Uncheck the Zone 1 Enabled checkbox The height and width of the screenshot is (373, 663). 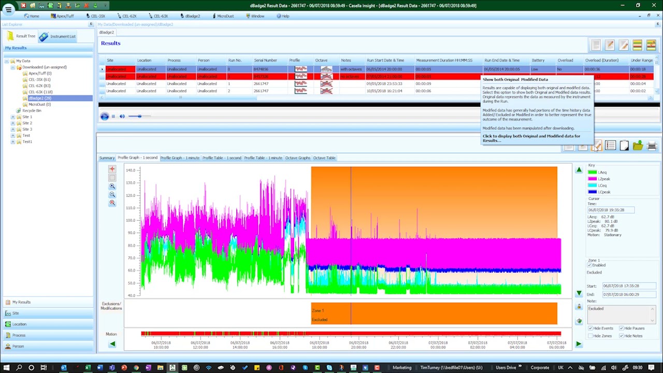(x=589, y=265)
